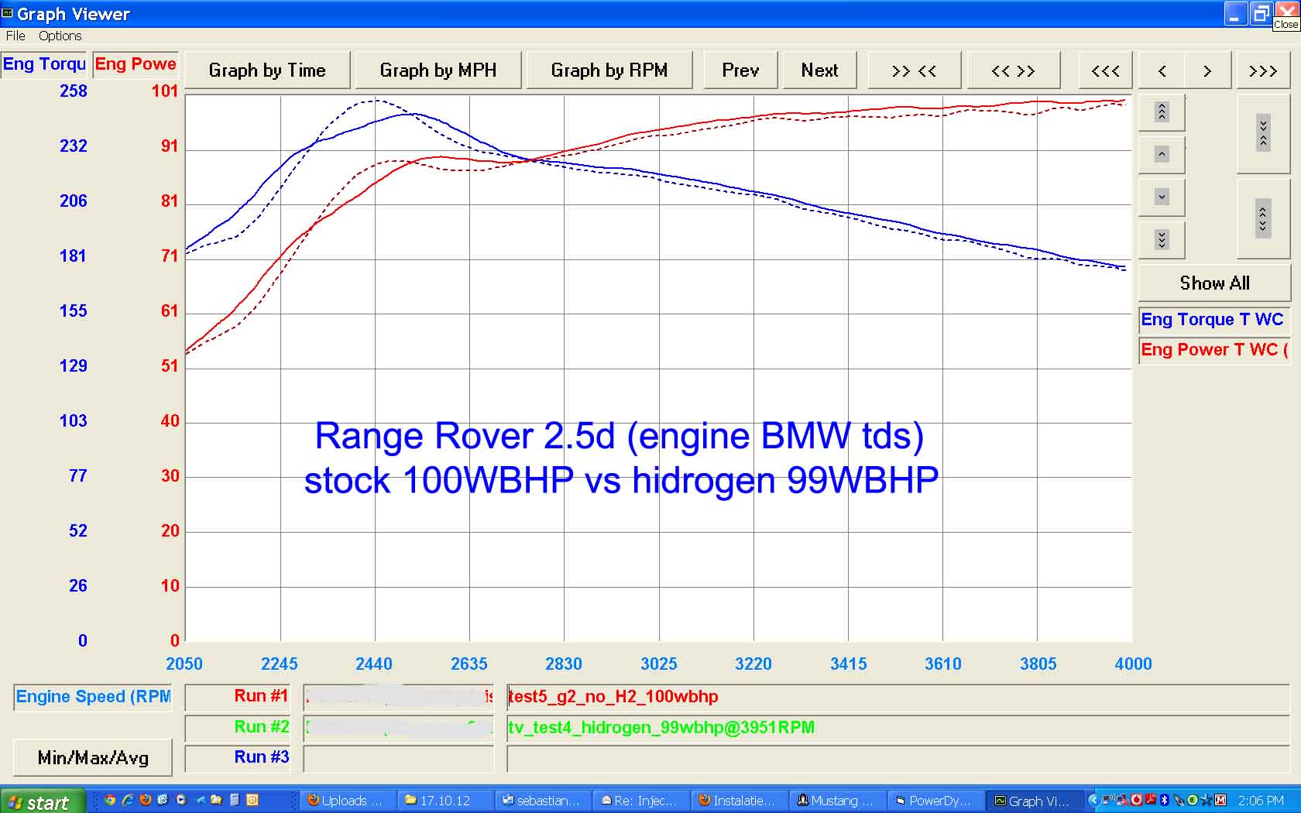Viewport: 1301px width, 813px height.
Task: Click the Run #1 label
Action: [x=238, y=697]
